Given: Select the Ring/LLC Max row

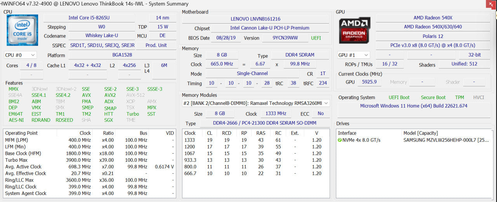Looking at the screenshot, I should tap(89, 180).
